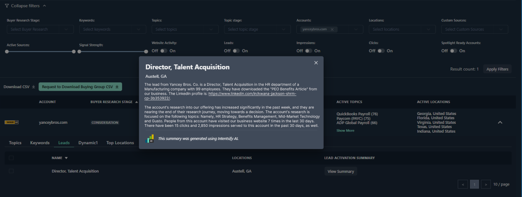Expand the page size 10 / page selector
The width and height of the screenshot is (522, 197).
tap(501, 184)
